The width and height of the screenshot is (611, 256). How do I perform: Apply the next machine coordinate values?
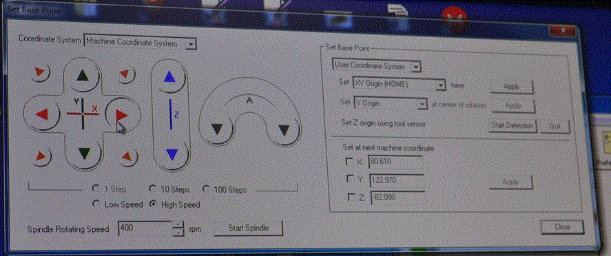510,182
